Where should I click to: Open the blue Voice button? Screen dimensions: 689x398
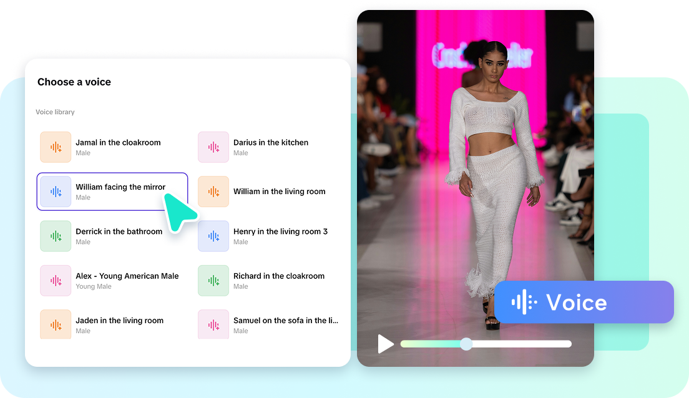pos(584,302)
